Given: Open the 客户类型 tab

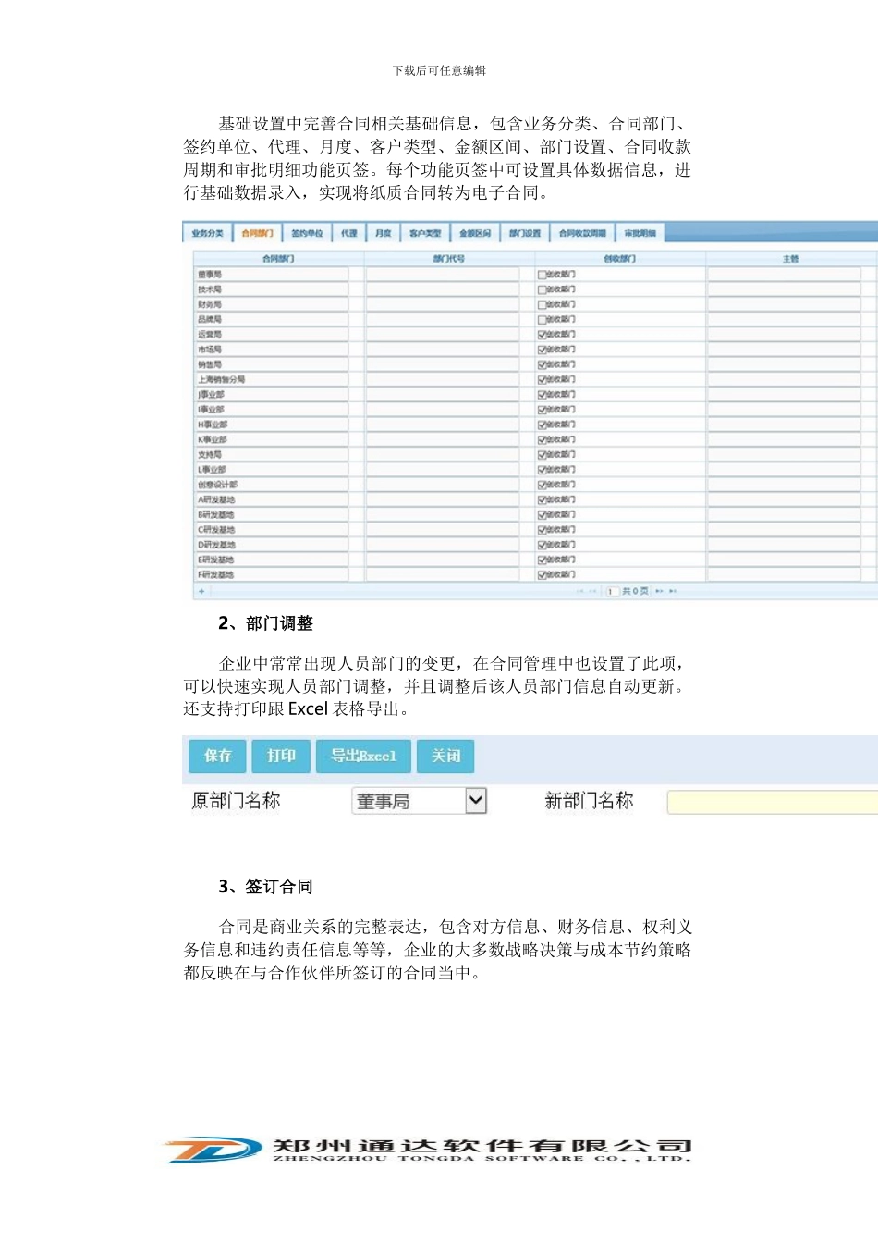Looking at the screenshot, I should pos(425,233).
